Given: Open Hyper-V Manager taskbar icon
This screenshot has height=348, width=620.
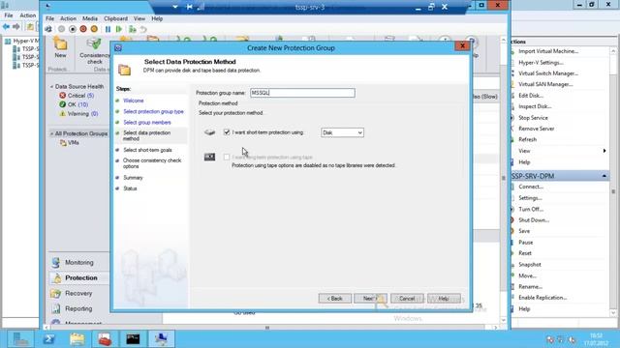Looking at the screenshot, I should 161,339.
